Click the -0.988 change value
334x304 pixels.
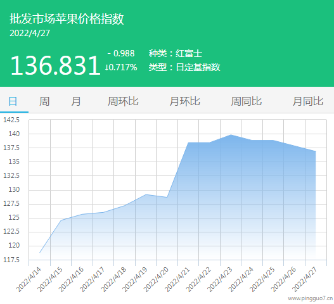[x=121, y=53]
